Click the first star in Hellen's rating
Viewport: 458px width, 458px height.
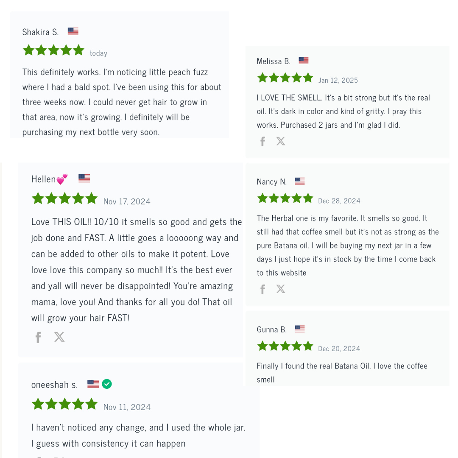click(x=38, y=198)
